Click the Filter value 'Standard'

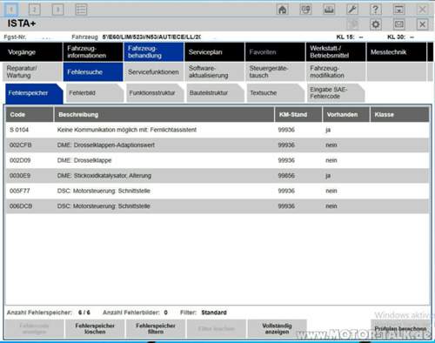pyautogui.click(x=214, y=313)
